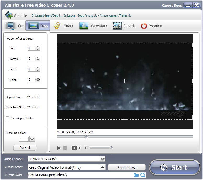203x180 pixels.
Task: Click the volume slider handle
Action: pyautogui.click(x=112, y=147)
